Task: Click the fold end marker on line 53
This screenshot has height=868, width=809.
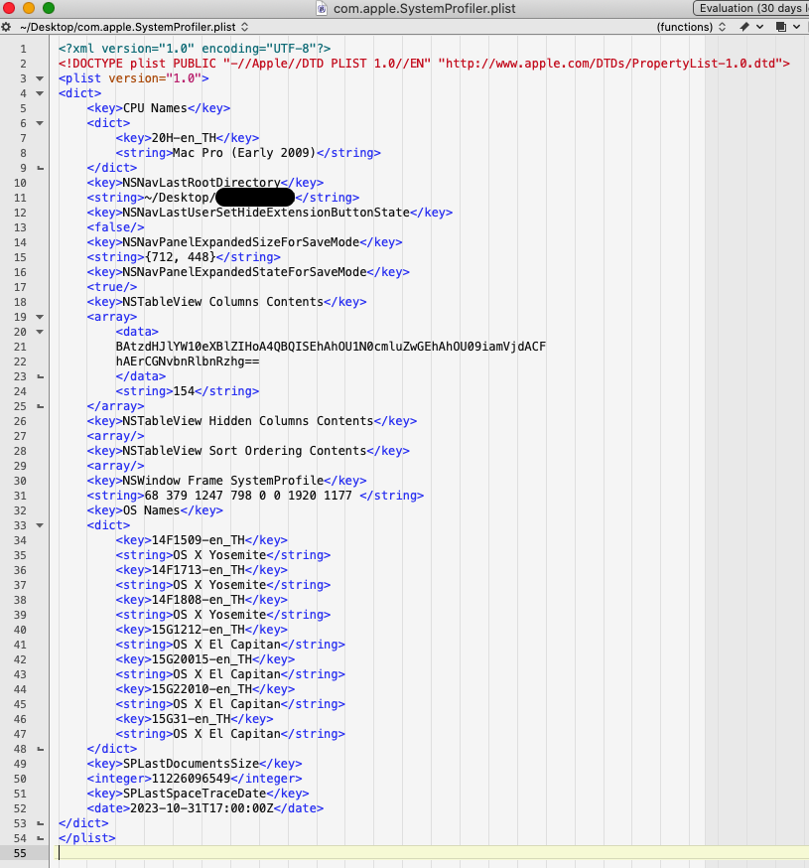Action: [x=40, y=823]
